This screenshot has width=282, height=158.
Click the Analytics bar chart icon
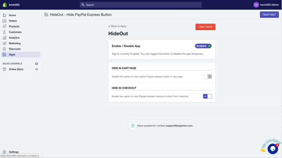point(4,38)
